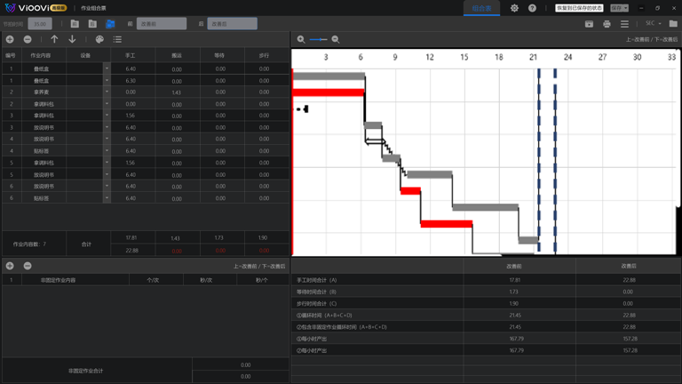Click the archive box icon near print
The width and height of the screenshot is (682, 384).
589,24
